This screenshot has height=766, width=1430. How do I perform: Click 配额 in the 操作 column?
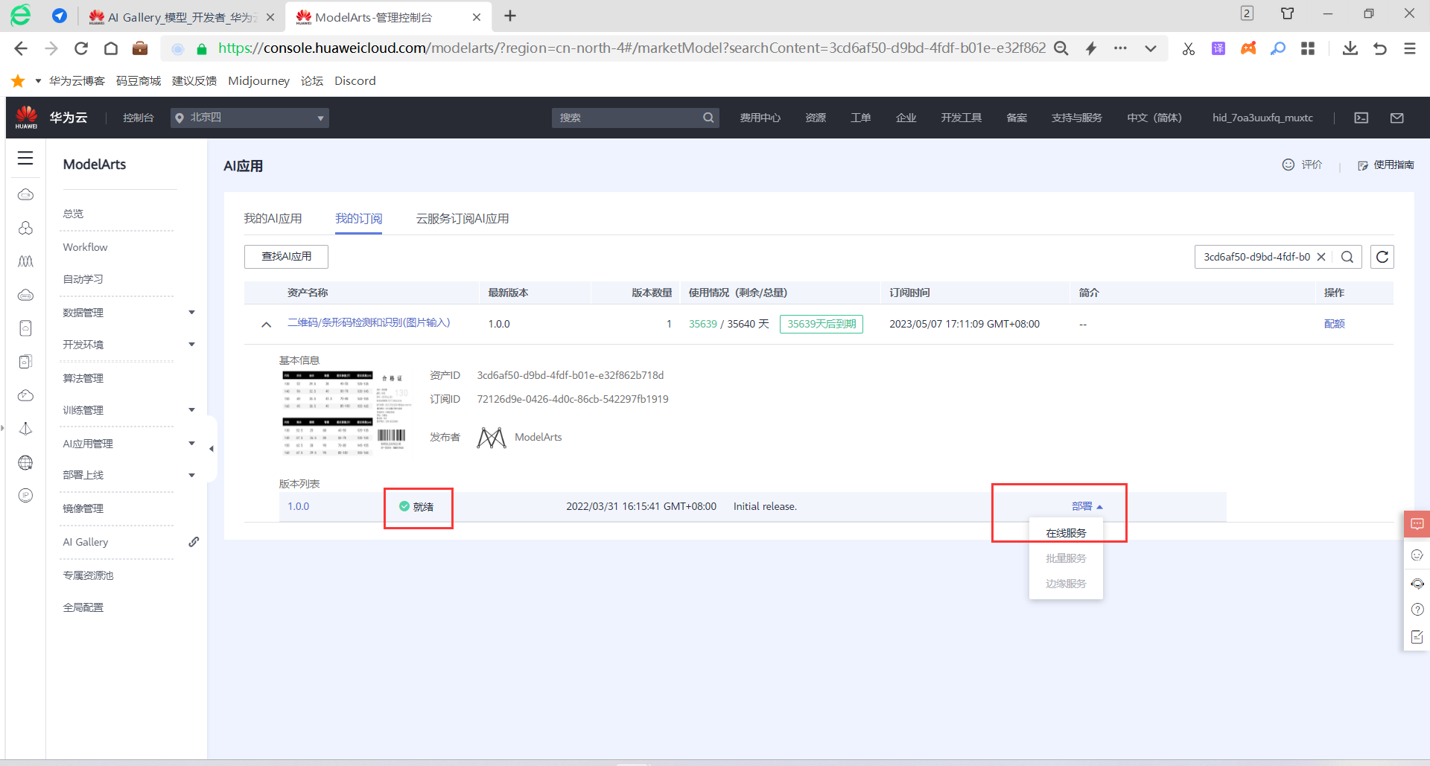pyautogui.click(x=1334, y=324)
